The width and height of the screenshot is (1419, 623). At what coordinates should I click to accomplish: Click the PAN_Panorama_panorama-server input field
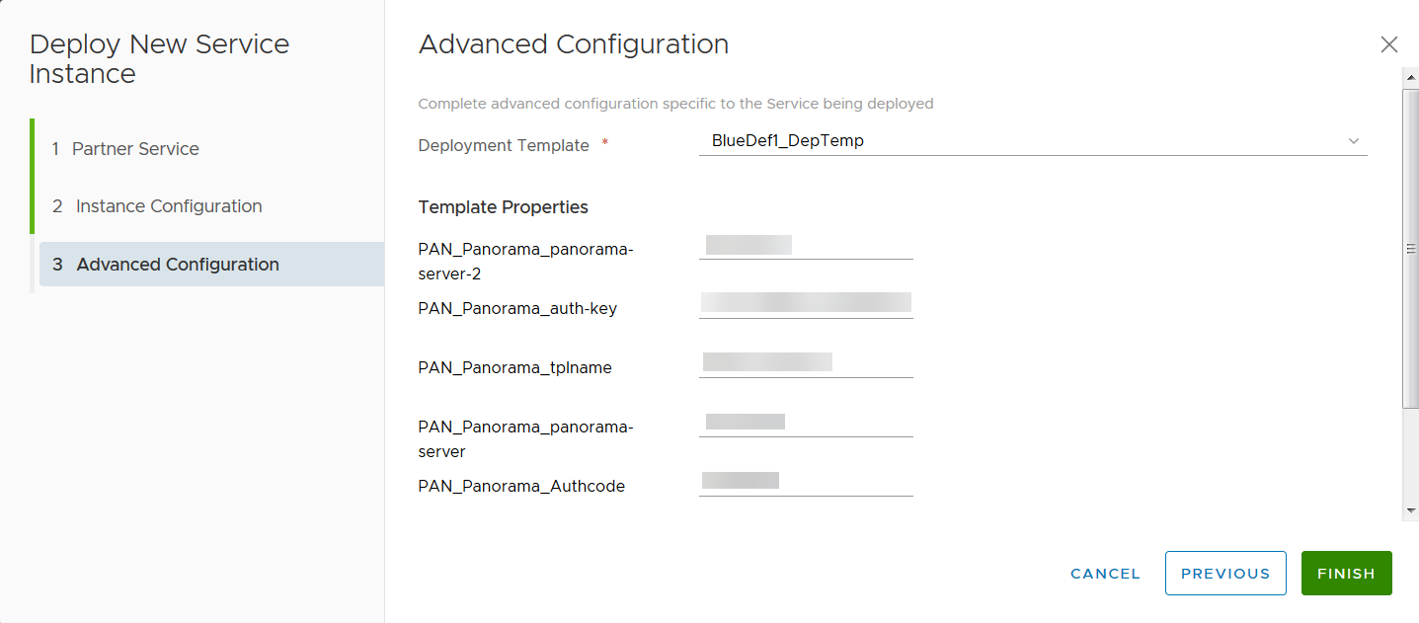806,423
